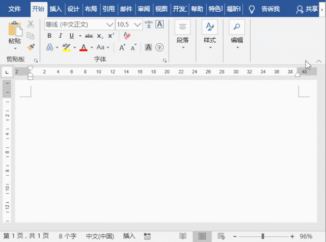Open the Paste options dropdown arrow
The height and width of the screenshot is (242, 326).
pyautogui.click(x=15, y=48)
